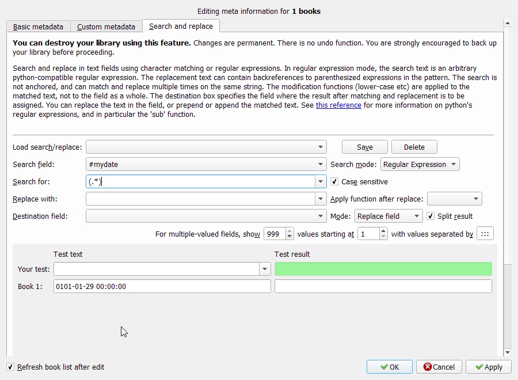
Task: Open the 'this reference' link
Action: 338,105
